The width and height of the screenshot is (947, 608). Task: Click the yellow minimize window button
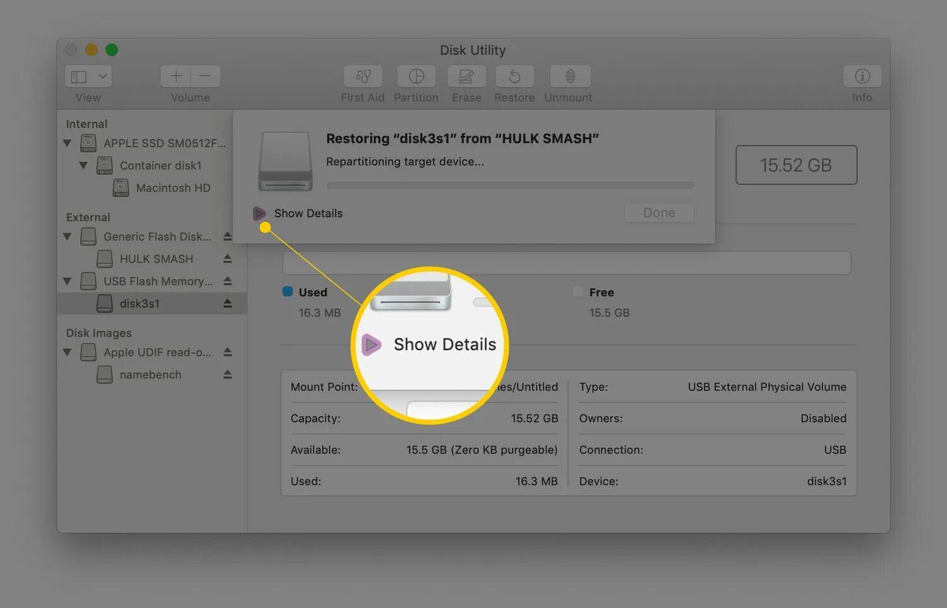92,50
